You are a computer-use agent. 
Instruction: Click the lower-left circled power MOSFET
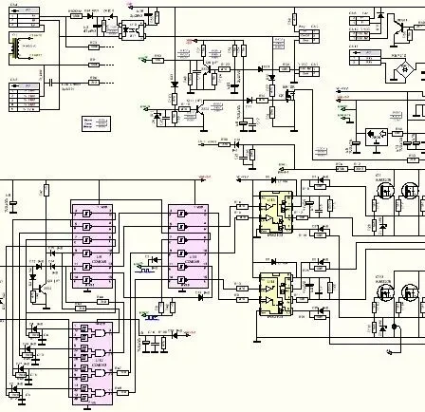385,292
